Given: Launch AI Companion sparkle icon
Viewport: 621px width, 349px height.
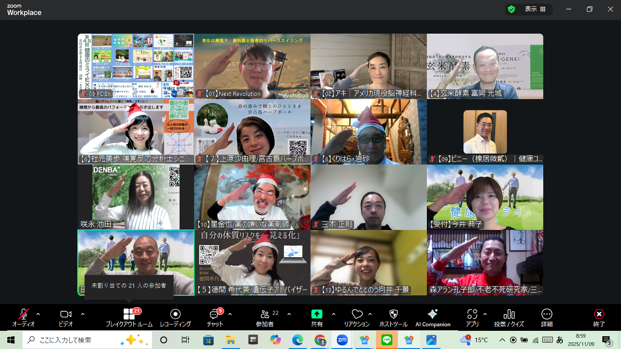Looking at the screenshot, I should (x=433, y=314).
